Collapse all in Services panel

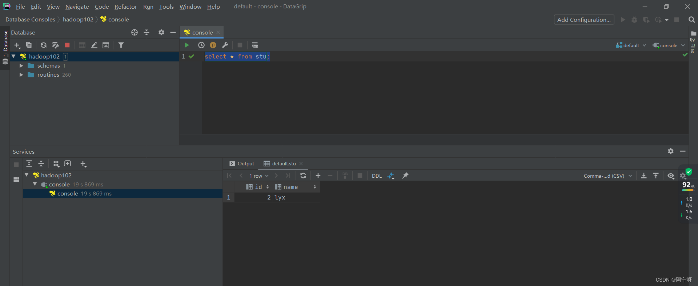point(41,164)
